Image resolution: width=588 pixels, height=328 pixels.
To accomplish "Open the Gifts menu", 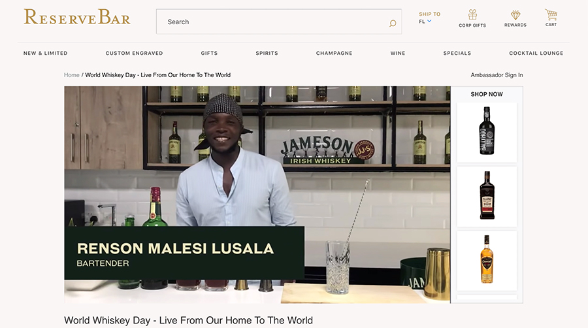I will click(x=209, y=53).
